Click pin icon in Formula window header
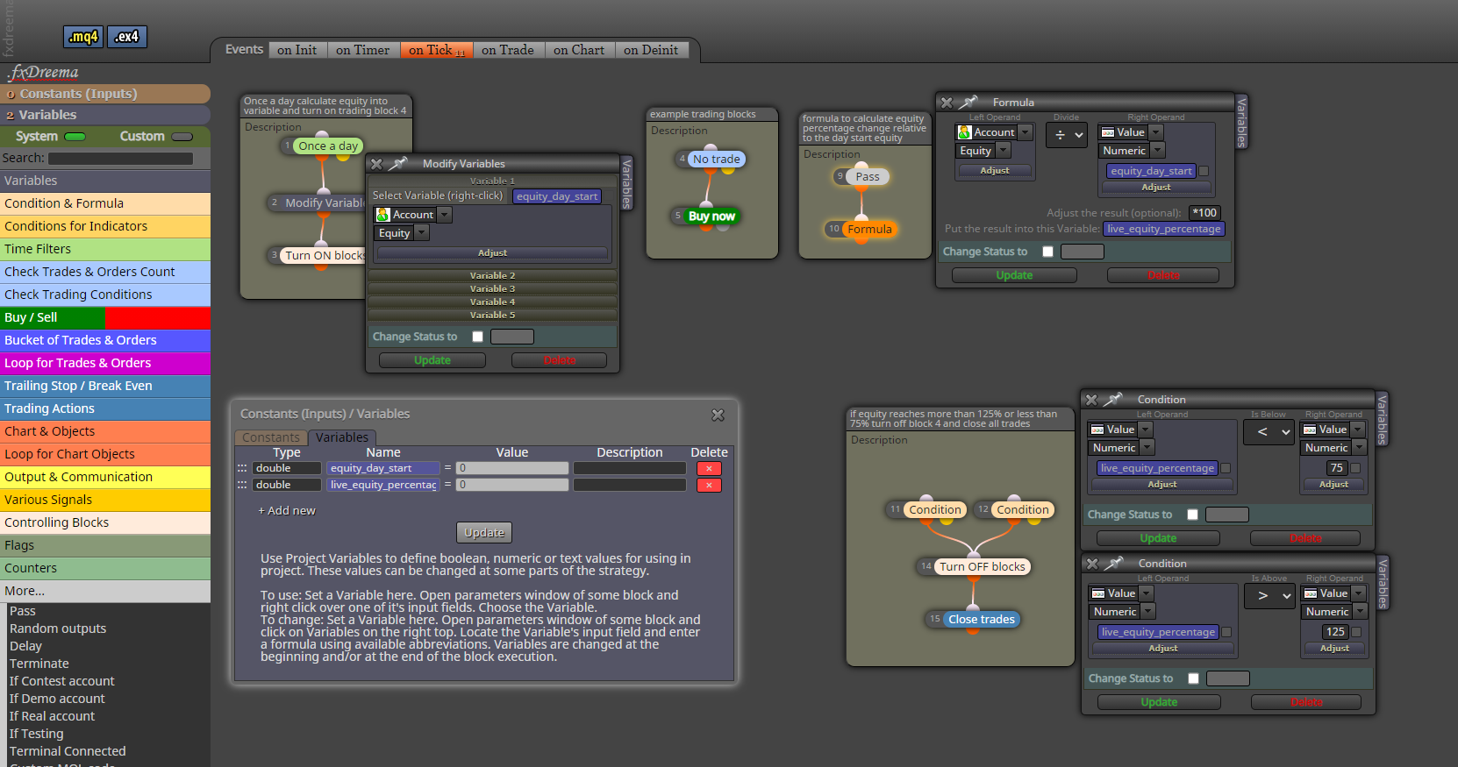1458x767 pixels. pyautogui.click(x=968, y=103)
